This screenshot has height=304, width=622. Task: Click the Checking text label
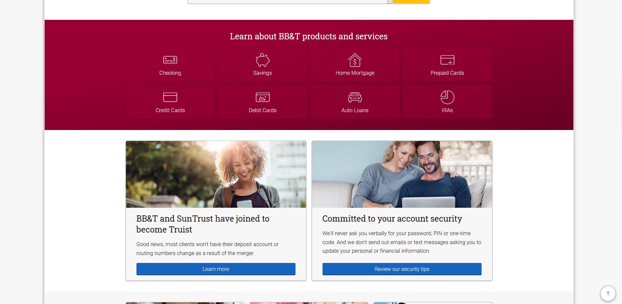click(x=170, y=73)
